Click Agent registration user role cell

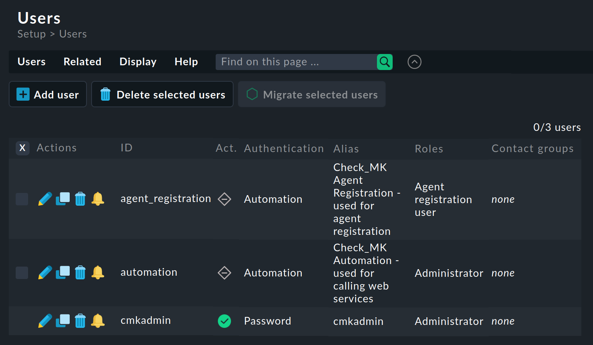pyautogui.click(x=443, y=199)
